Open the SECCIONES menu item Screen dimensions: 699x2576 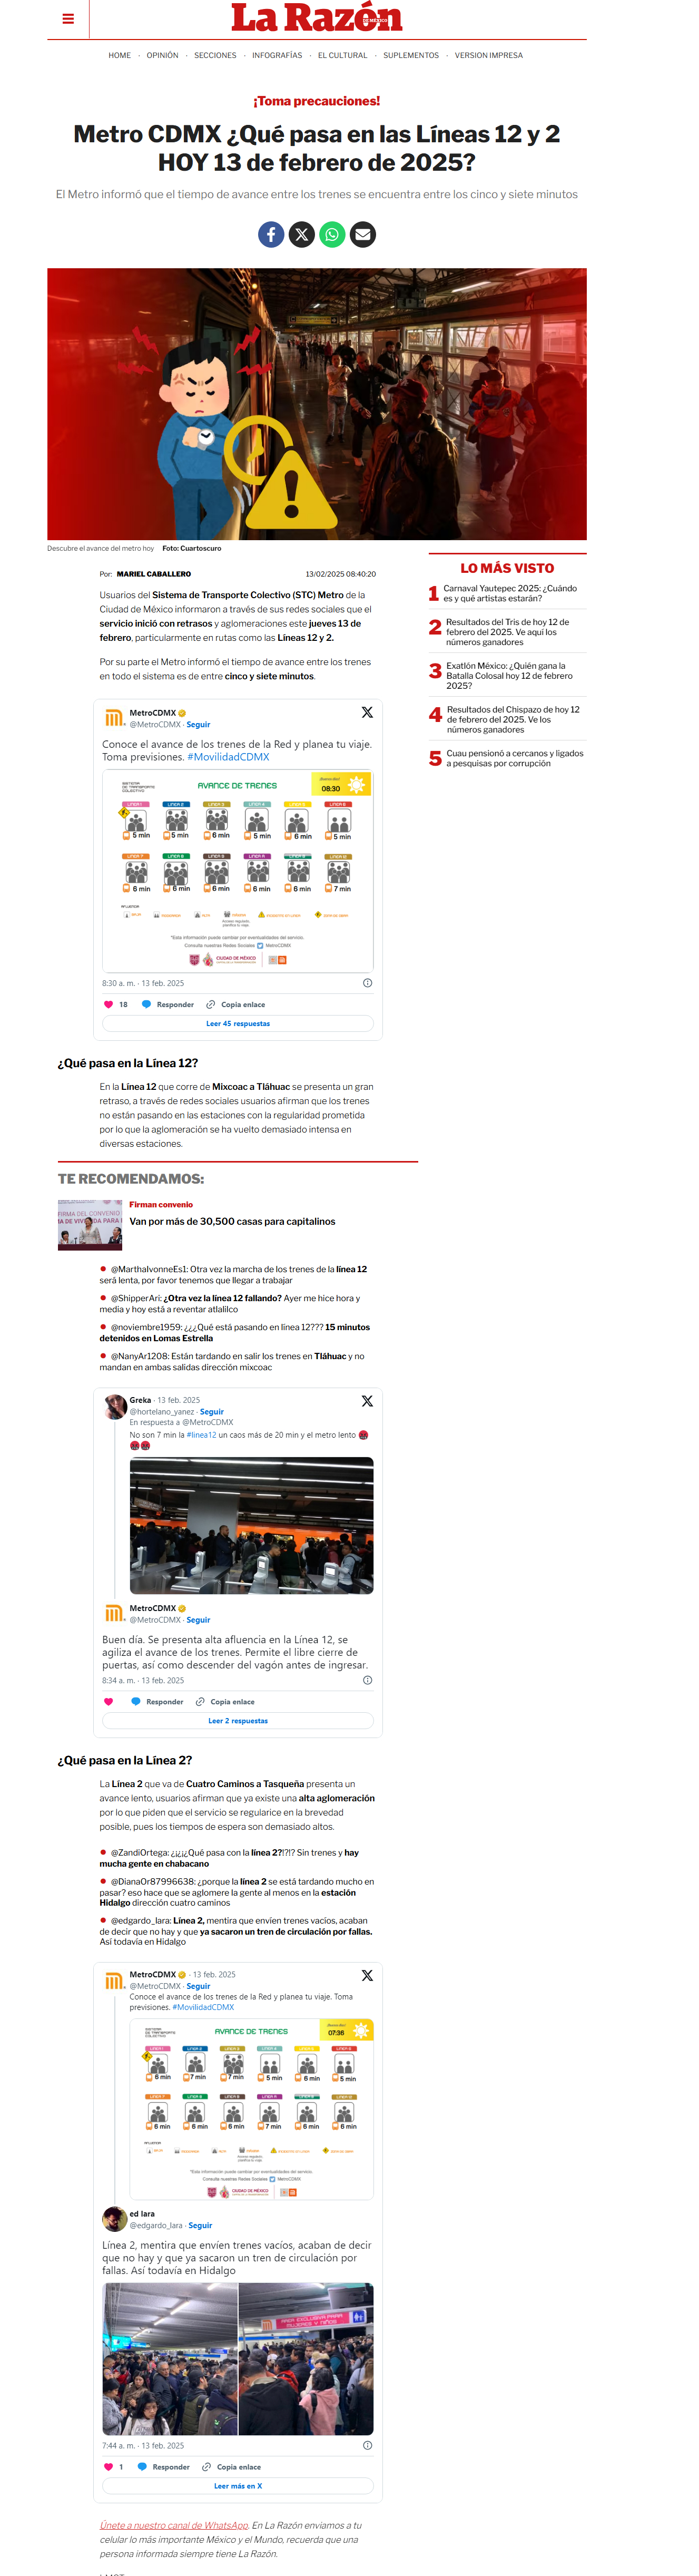(215, 55)
